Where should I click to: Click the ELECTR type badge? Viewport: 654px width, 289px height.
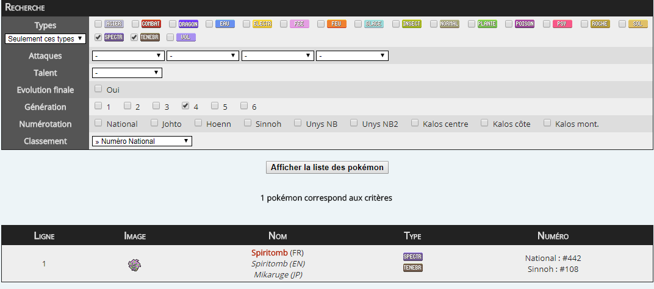tap(262, 24)
